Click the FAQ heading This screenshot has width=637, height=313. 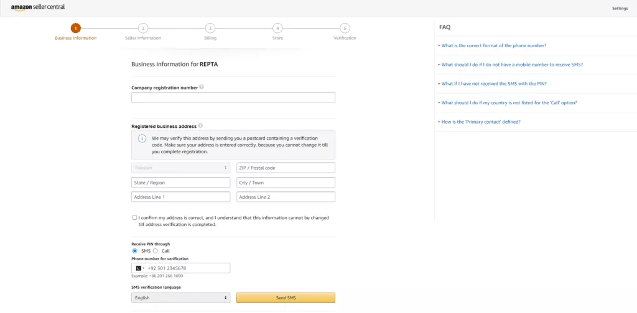click(x=445, y=27)
